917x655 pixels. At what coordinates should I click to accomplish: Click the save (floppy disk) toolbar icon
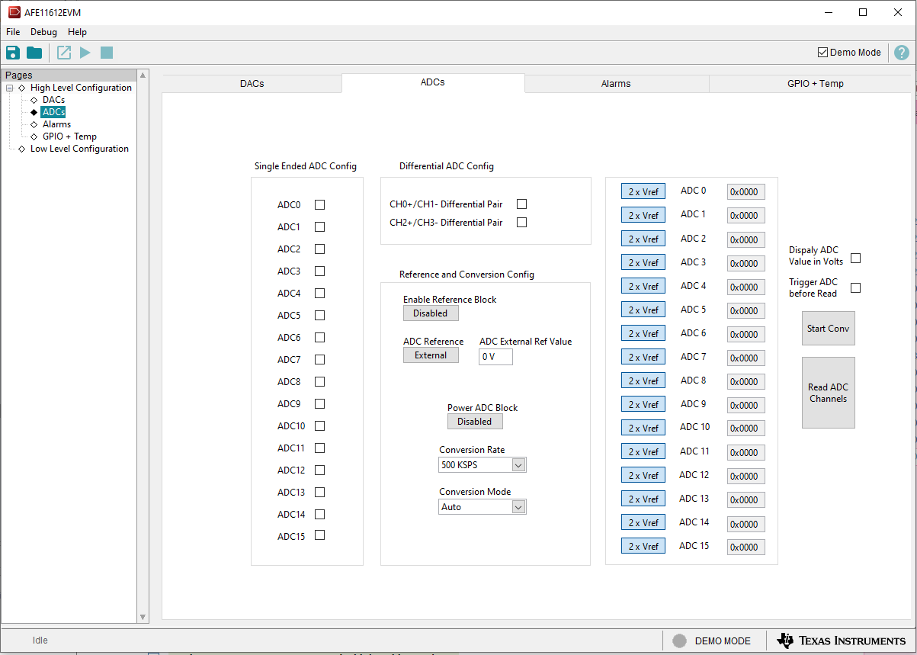(x=13, y=53)
